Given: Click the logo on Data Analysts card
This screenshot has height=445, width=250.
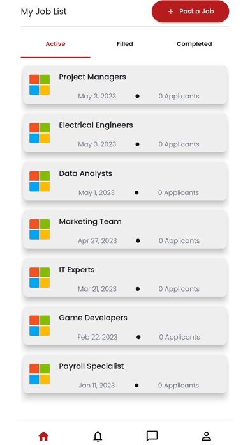Looking at the screenshot, I should pos(40,181).
